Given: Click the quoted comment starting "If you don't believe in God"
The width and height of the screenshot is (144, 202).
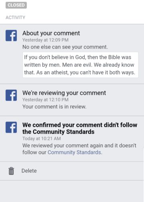Looking at the screenshot, I should pyautogui.click(x=80, y=65).
